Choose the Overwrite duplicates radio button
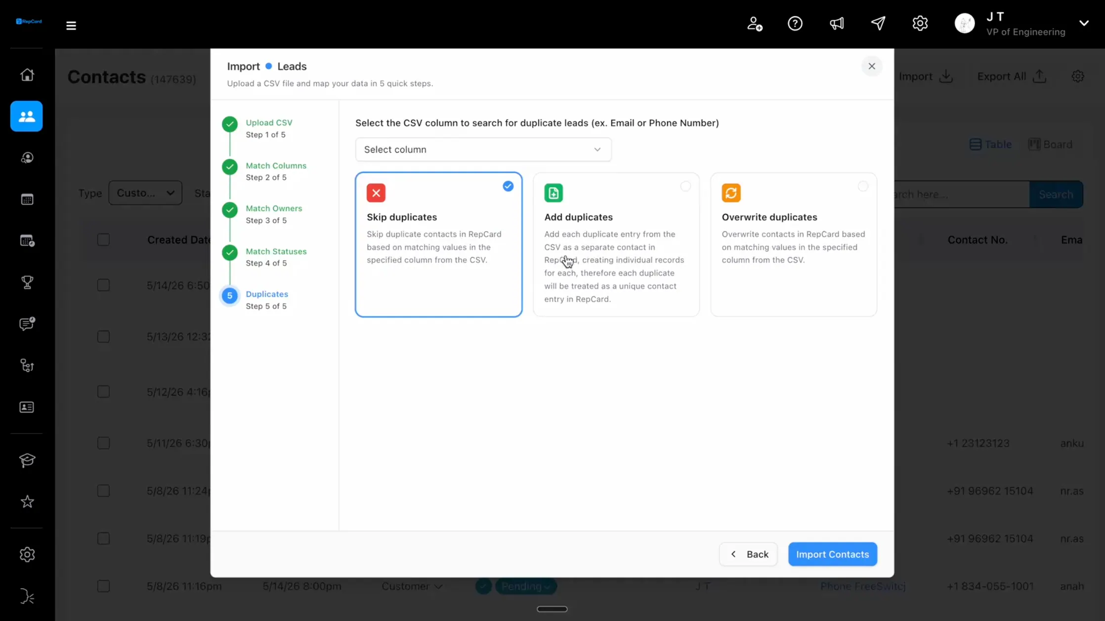The width and height of the screenshot is (1105, 621). click(862, 186)
